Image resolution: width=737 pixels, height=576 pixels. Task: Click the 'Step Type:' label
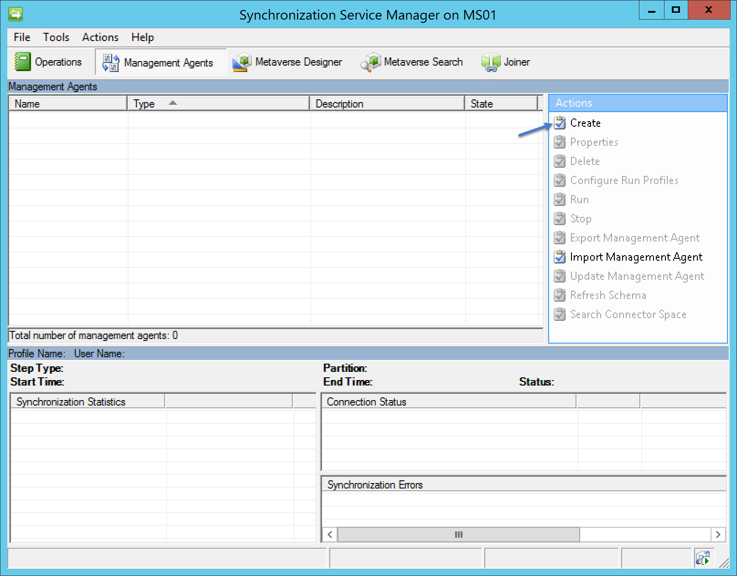coord(37,368)
